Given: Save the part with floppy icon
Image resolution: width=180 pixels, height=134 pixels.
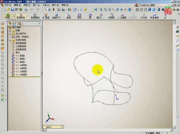Looking at the screenshot, I should pos(12,10).
